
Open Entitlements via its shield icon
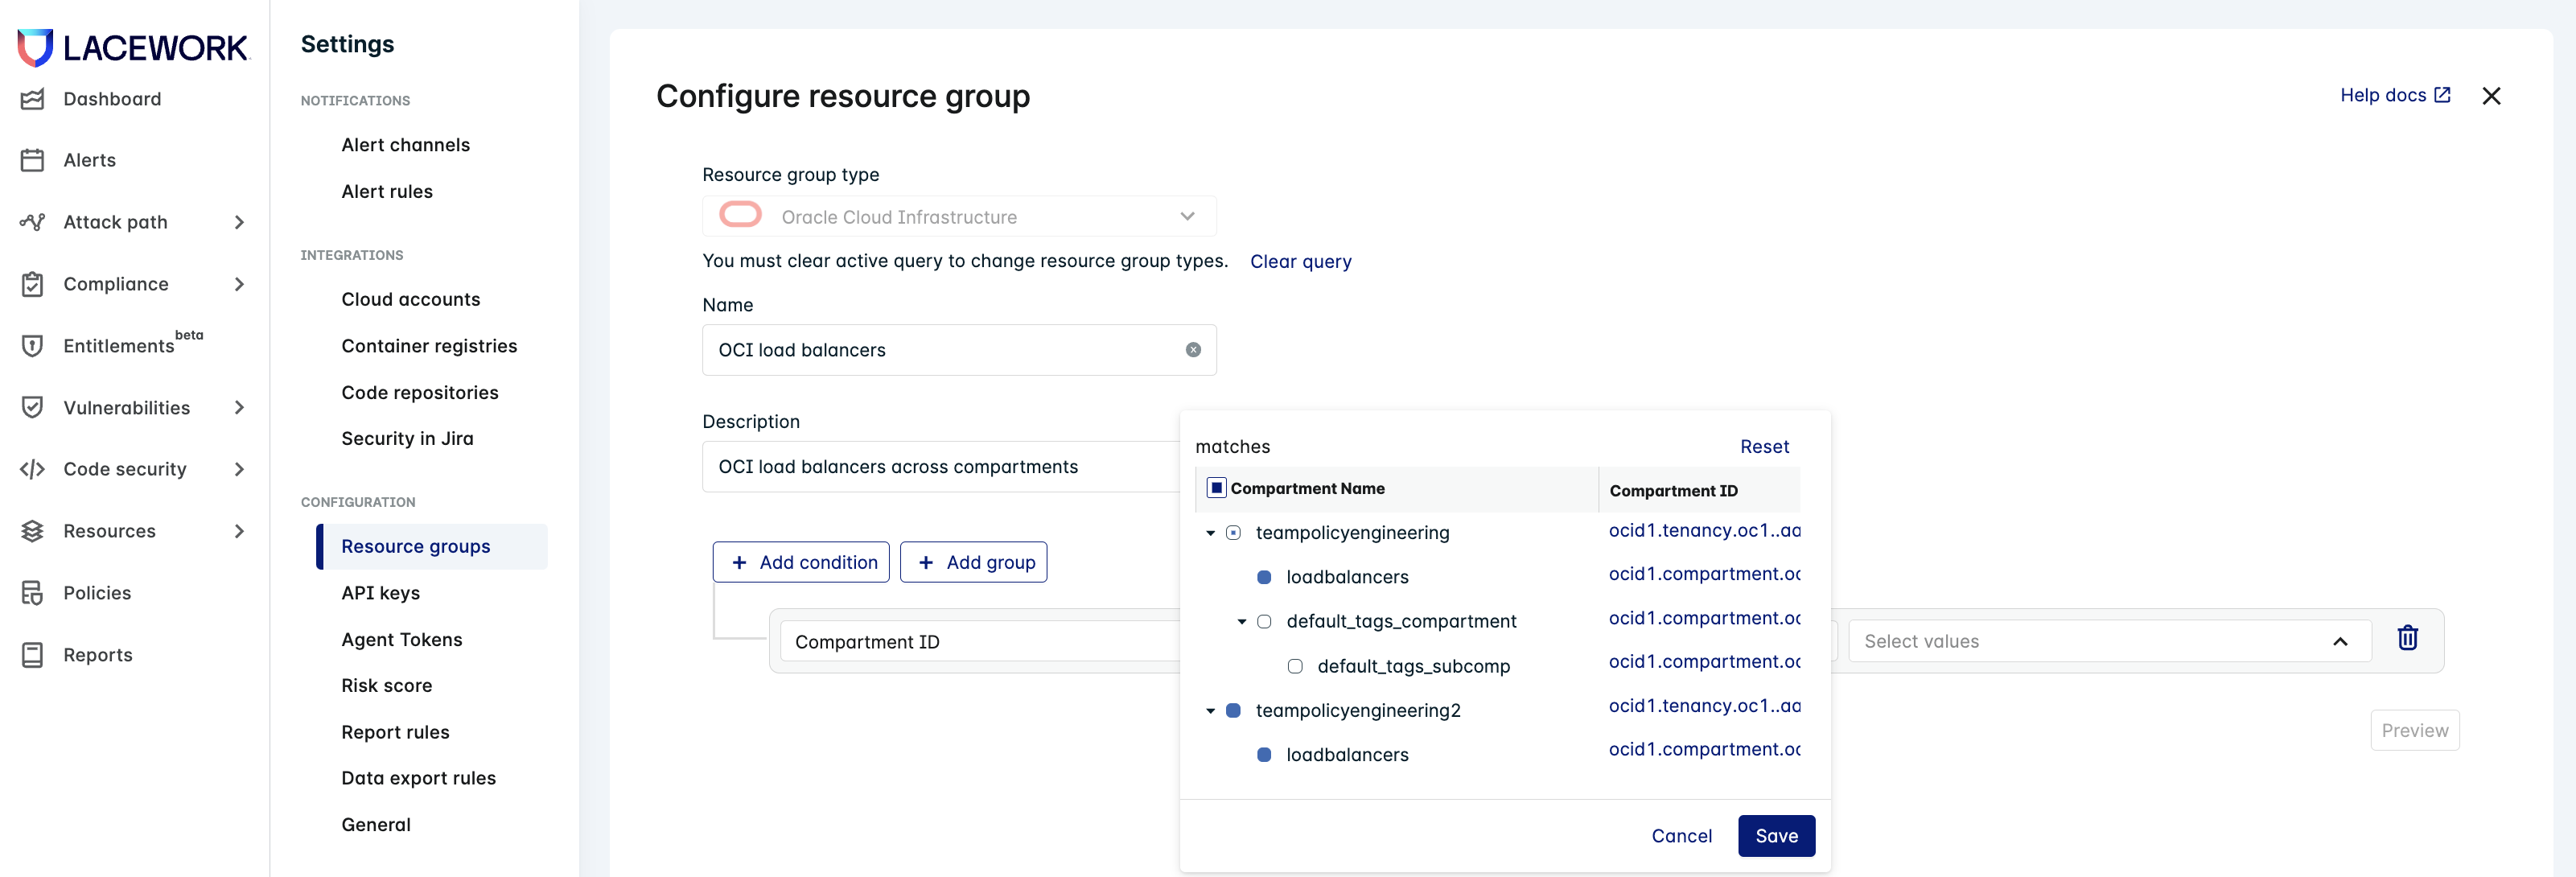[x=32, y=346]
